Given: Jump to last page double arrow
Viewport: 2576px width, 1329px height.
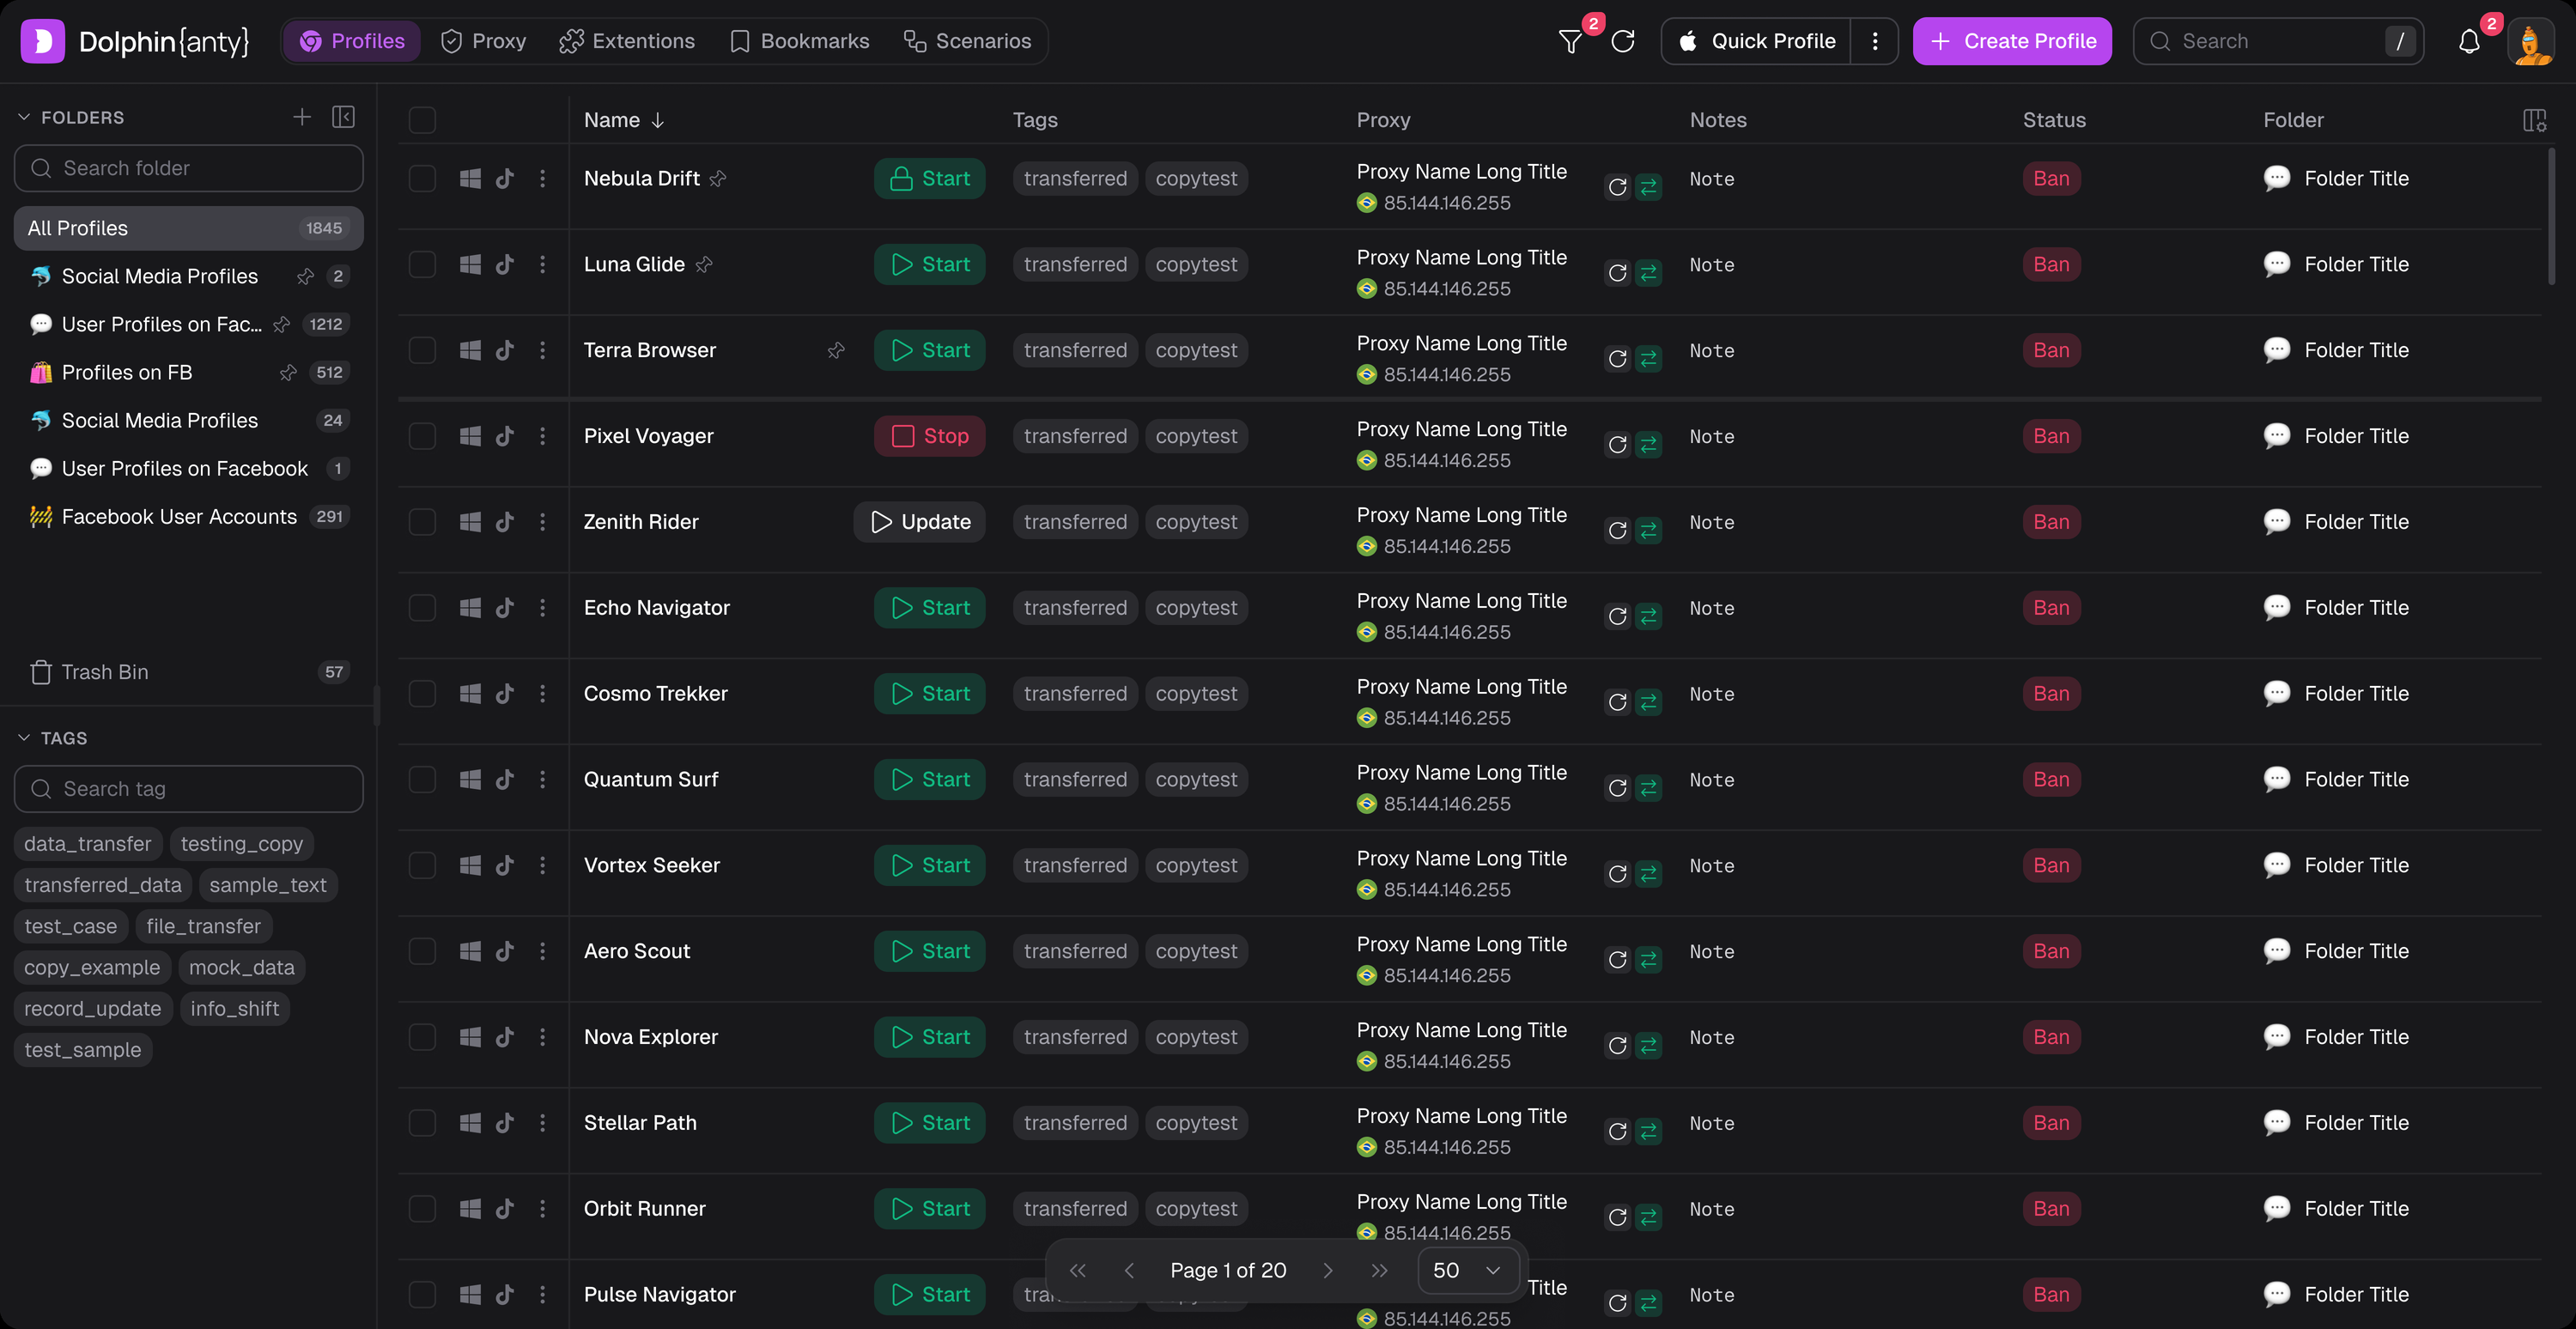Looking at the screenshot, I should (x=1379, y=1270).
